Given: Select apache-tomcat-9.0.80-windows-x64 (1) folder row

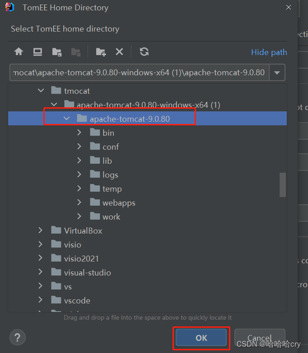Looking at the screenshot, I should point(148,105).
